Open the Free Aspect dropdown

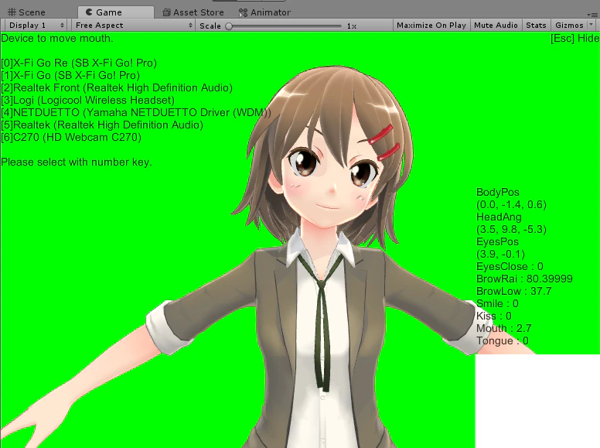click(x=133, y=26)
